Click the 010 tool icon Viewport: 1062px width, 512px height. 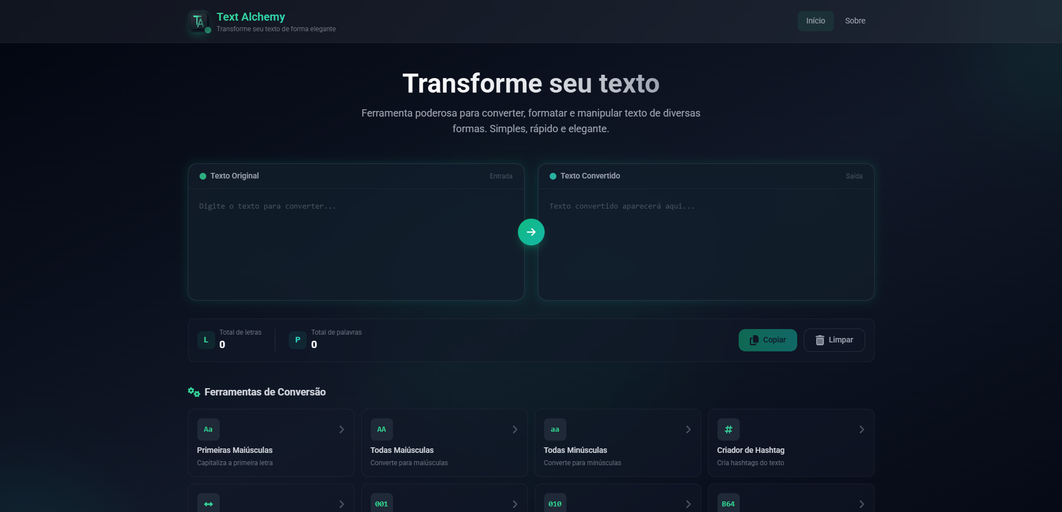point(555,504)
